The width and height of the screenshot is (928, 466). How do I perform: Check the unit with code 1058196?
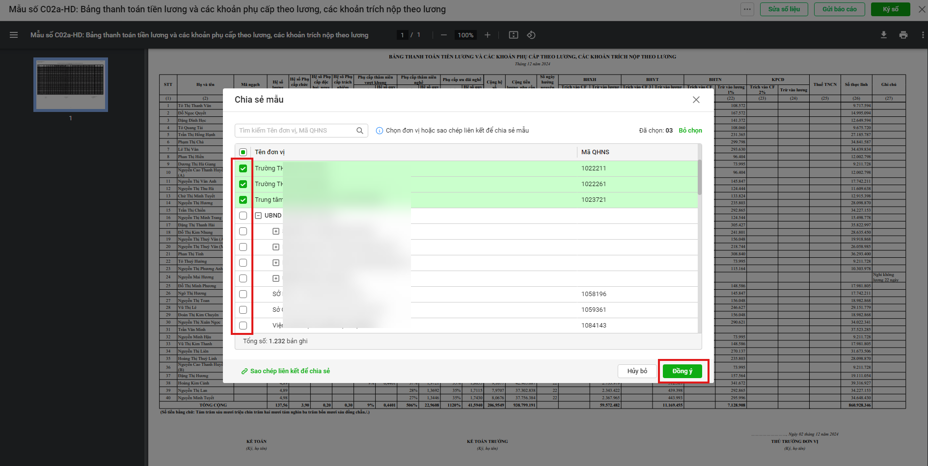(x=243, y=294)
